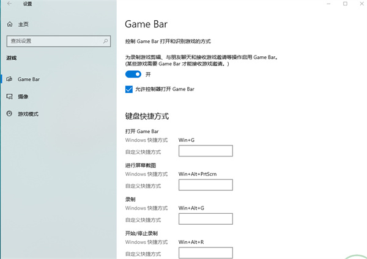Open the 主页 home icon
367x259 pixels.
(x=10, y=24)
